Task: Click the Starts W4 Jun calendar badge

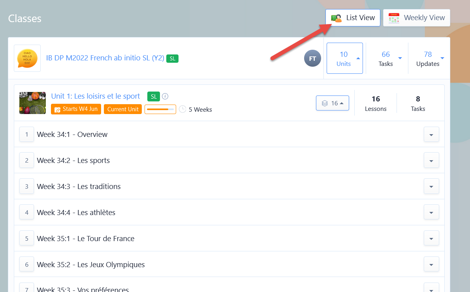Action: (76, 109)
